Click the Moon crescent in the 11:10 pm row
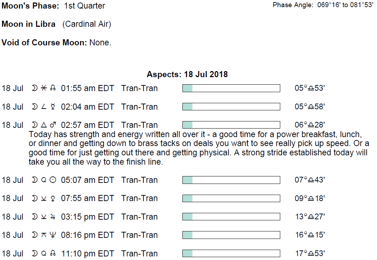This screenshot has height=260, width=377. tap(34, 254)
